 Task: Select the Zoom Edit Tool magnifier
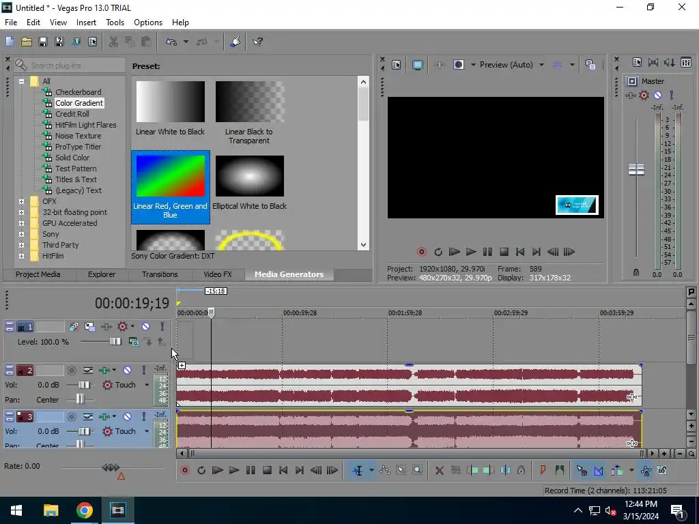[x=417, y=471]
